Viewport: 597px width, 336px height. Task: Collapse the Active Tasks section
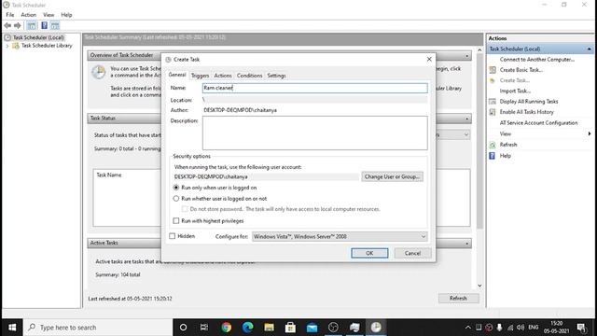[x=466, y=243]
